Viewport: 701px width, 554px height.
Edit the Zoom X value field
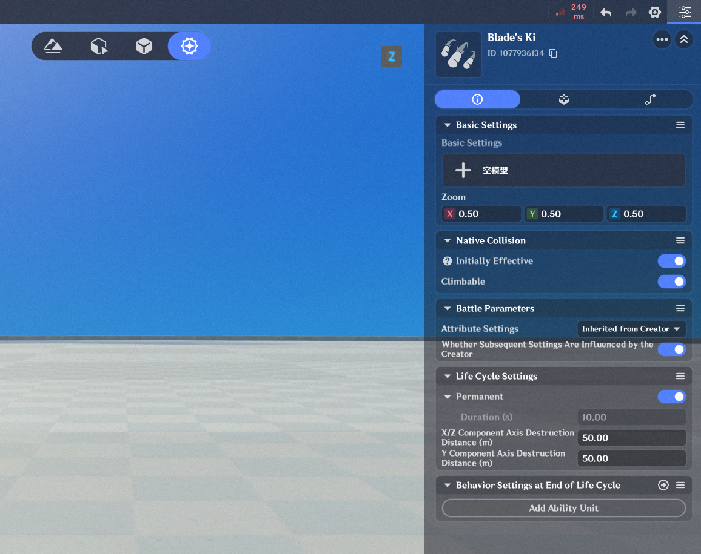(x=481, y=214)
